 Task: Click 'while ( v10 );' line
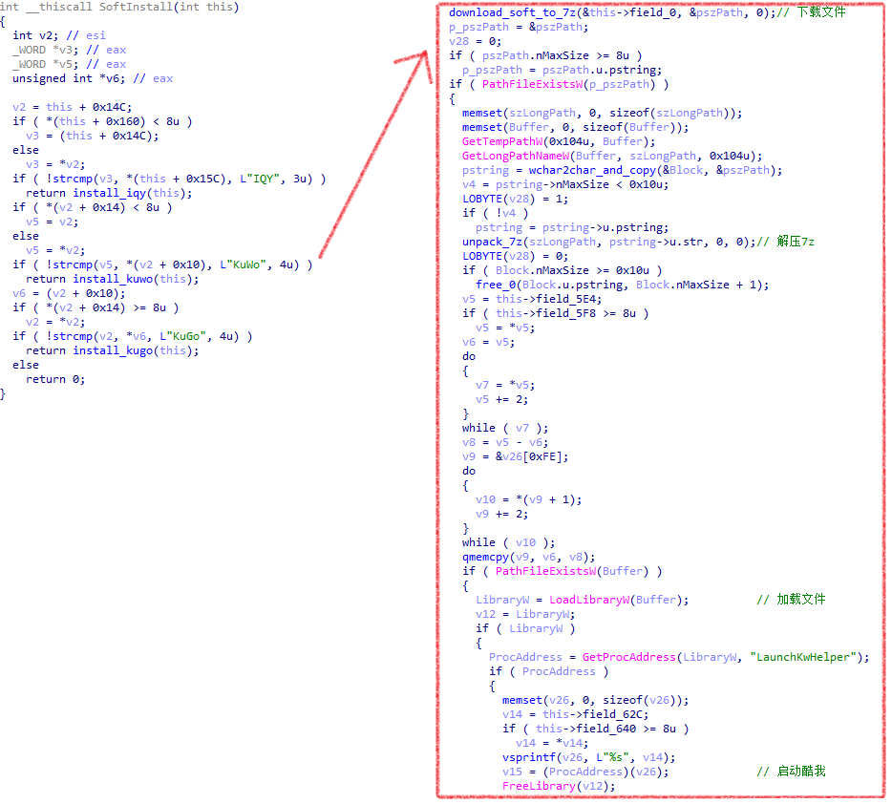[x=508, y=541]
